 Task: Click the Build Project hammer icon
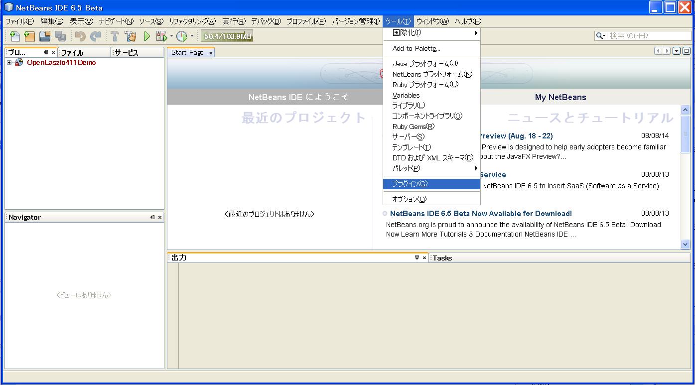coord(115,36)
